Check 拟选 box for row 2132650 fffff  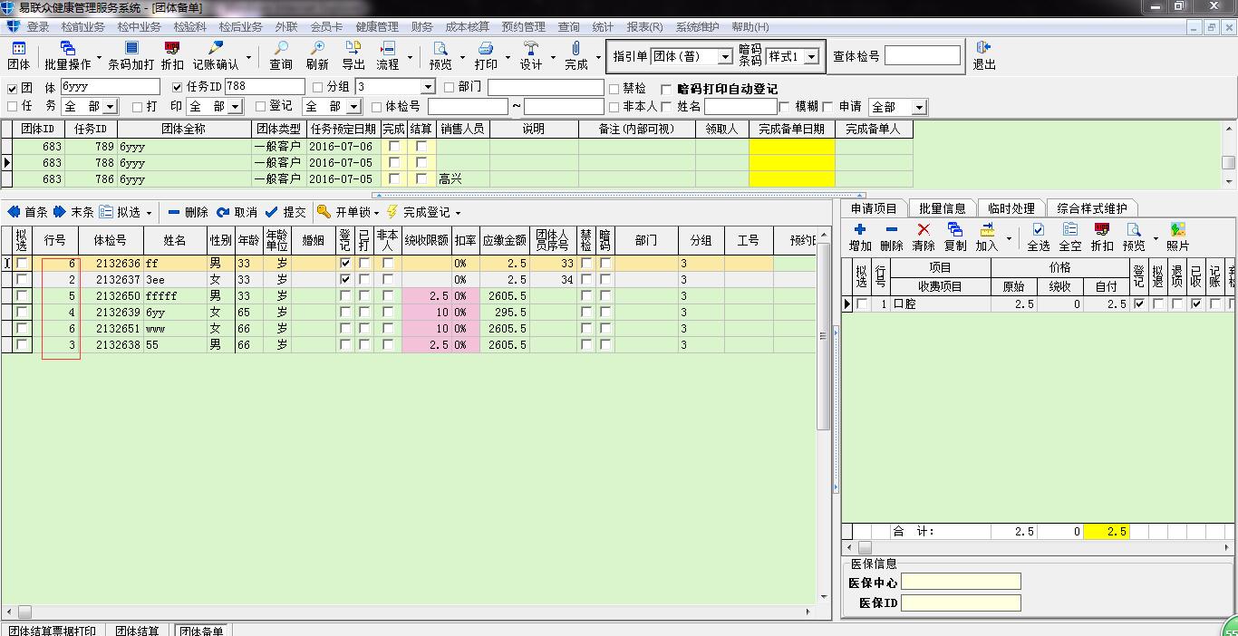21,296
